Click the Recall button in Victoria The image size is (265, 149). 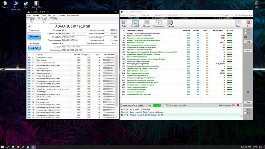(x=248, y=50)
